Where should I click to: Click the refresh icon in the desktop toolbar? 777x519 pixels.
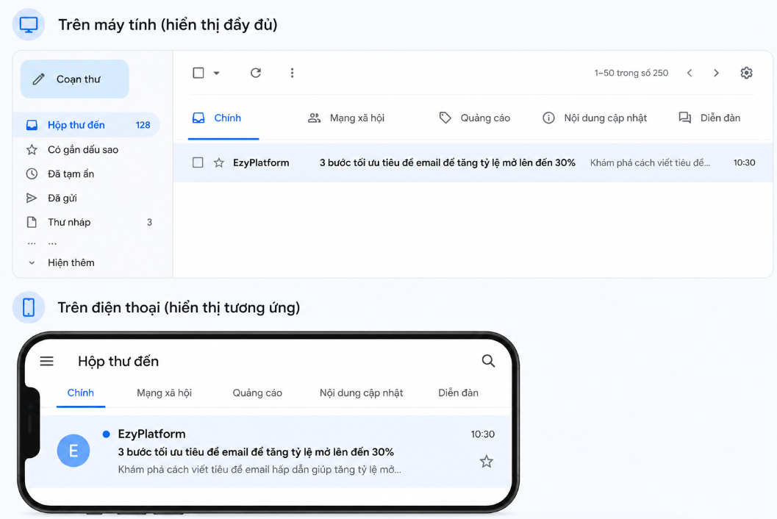(x=256, y=73)
